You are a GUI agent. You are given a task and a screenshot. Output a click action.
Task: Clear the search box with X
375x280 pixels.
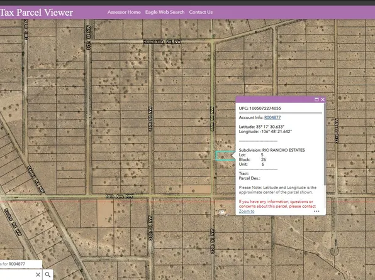point(38,274)
